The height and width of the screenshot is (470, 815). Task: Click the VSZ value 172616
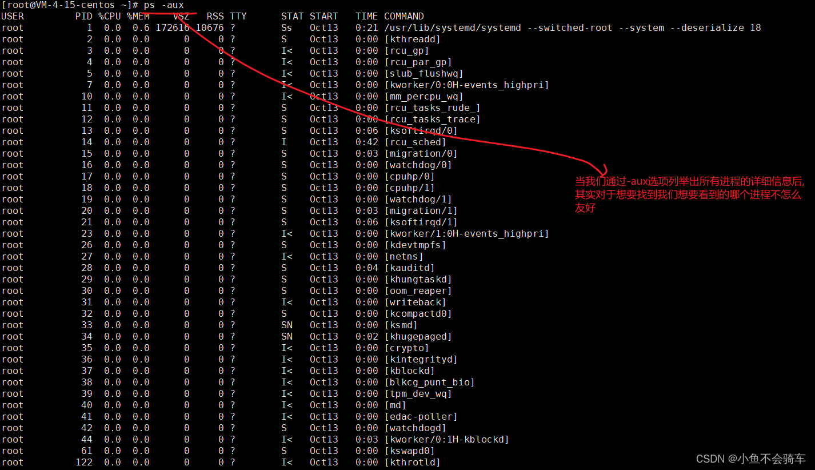pos(173,28)
